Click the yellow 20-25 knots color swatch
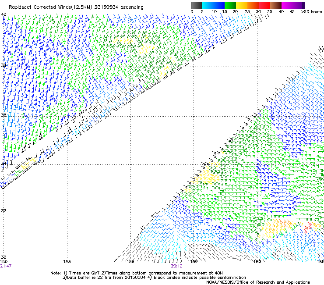 pyautogui.click(x=242, y=5)
